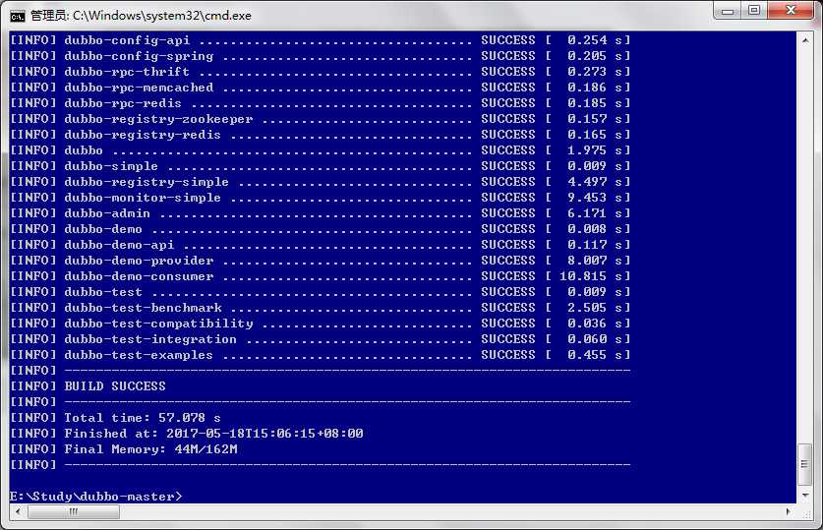823x530 pixels.
Task: Click the dubbo-admin module name
Action: tap(107, 213)
